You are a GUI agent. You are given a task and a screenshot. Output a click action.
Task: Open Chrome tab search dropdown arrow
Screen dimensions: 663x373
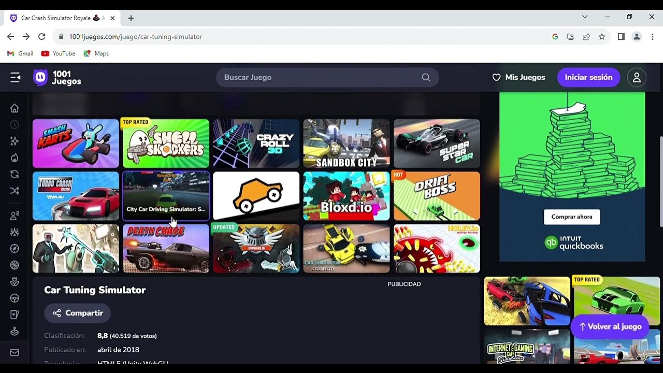coord(585,17)
